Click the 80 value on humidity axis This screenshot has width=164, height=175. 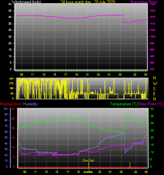pos(6,120)
